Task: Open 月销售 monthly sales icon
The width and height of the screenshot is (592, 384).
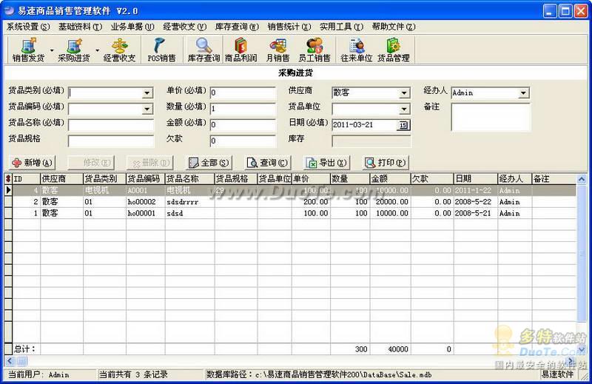Action: tap(278, 50)
